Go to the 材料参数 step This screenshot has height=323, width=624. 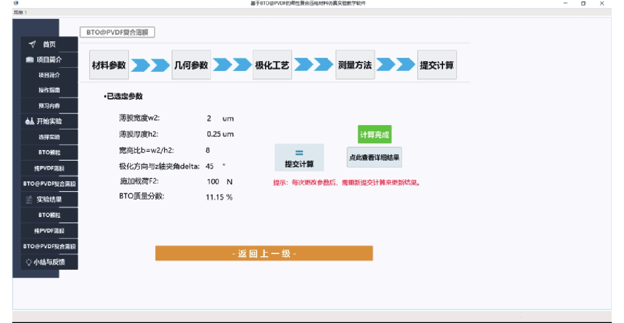[x=109, y=65]
